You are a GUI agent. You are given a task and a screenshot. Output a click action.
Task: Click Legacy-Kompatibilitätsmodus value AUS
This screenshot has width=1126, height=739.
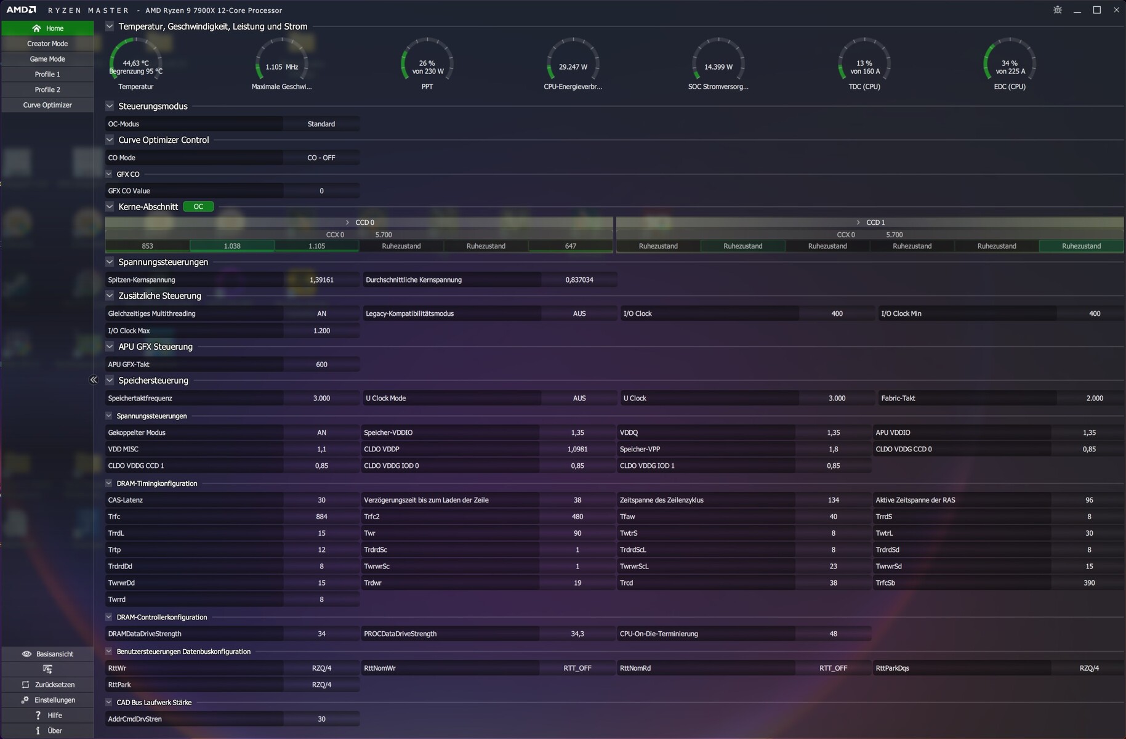(579, 314)
